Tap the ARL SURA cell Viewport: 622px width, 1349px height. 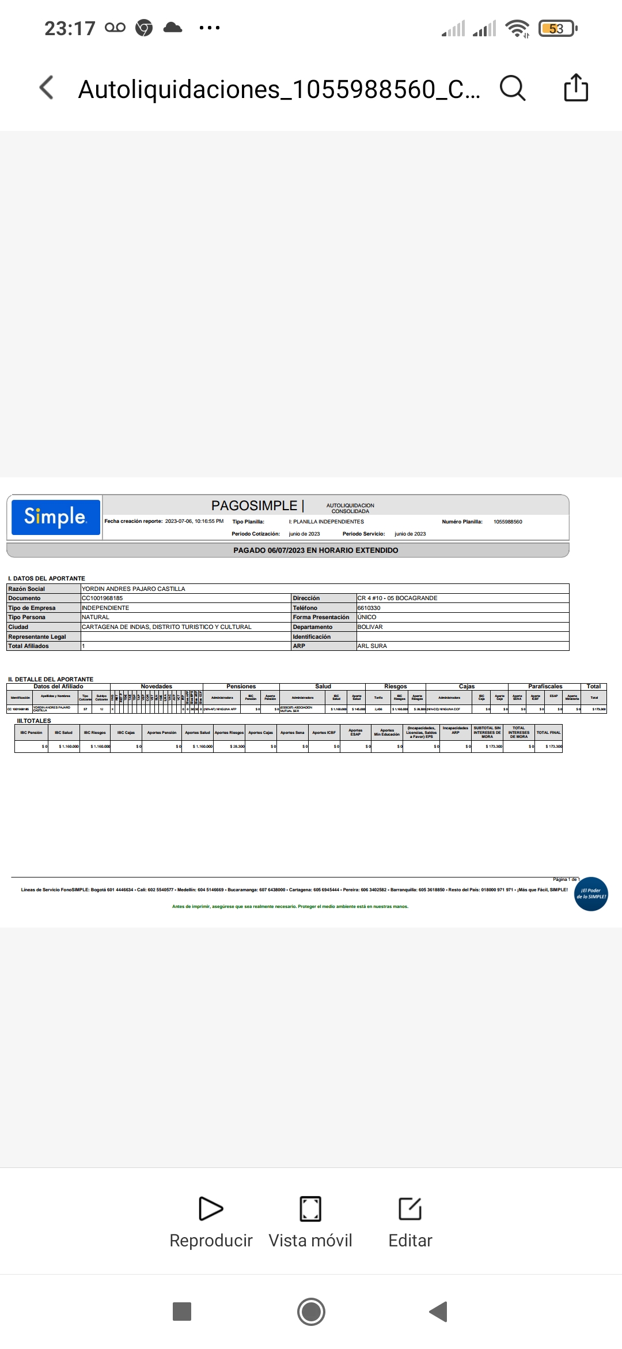tap(372, 646)
